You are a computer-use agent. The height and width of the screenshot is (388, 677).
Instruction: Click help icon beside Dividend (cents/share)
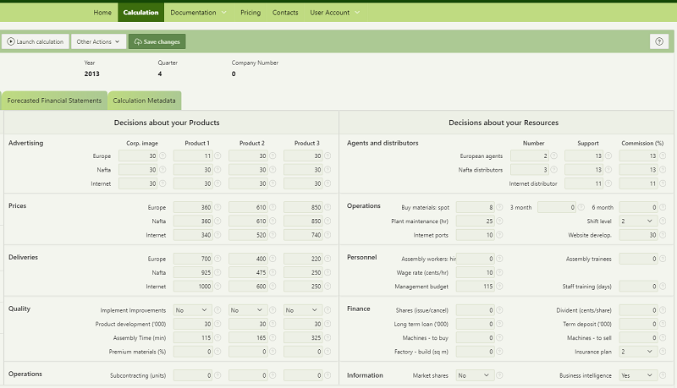coord(663,310)
